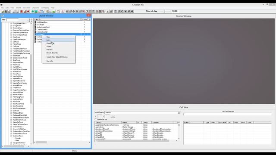
Task: Adjust the Time of day slider
Action: (x=165, y=11)
